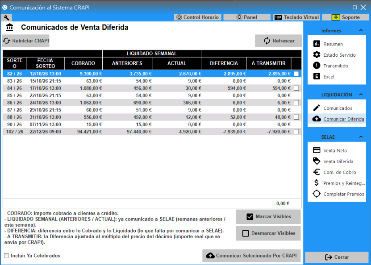This screenshot has height=265, width=371.
Task: Collapse the LIQUIDACIÓN section chevron
Action: 361,94
